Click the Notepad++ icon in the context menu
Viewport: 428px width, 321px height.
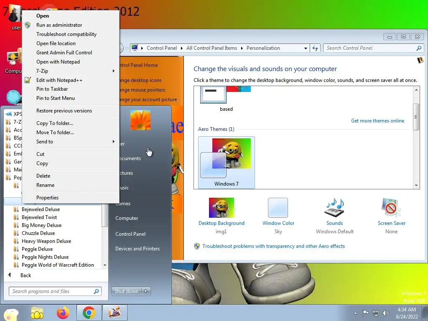click(28, 80)
